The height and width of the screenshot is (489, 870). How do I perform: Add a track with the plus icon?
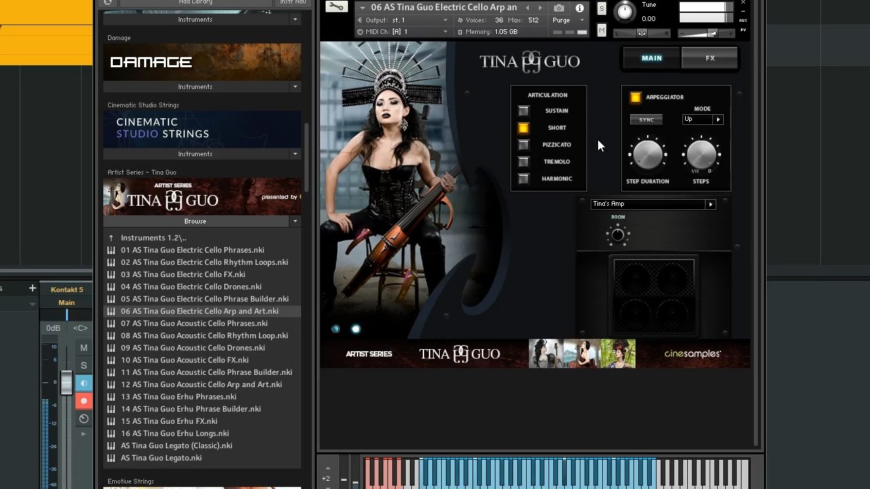click(32, 288)
